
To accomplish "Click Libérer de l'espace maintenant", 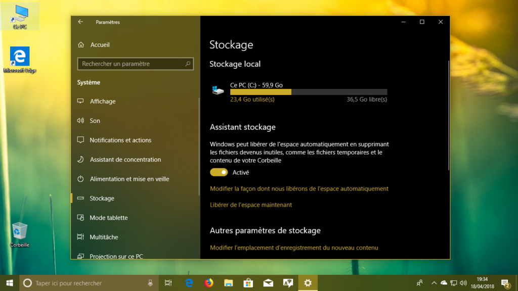I will click(251, 205).
